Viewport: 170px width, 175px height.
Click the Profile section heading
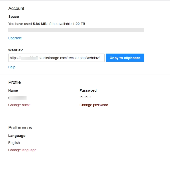(x=15, y=82)
